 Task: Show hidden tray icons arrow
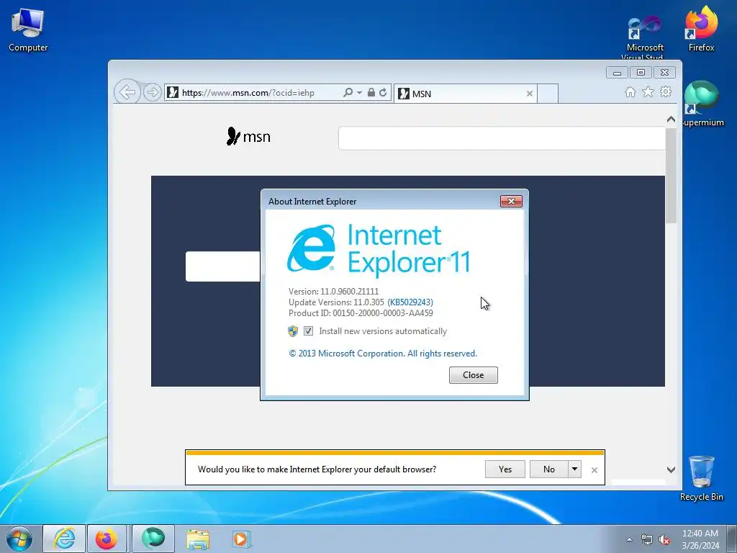pos(629,540)
